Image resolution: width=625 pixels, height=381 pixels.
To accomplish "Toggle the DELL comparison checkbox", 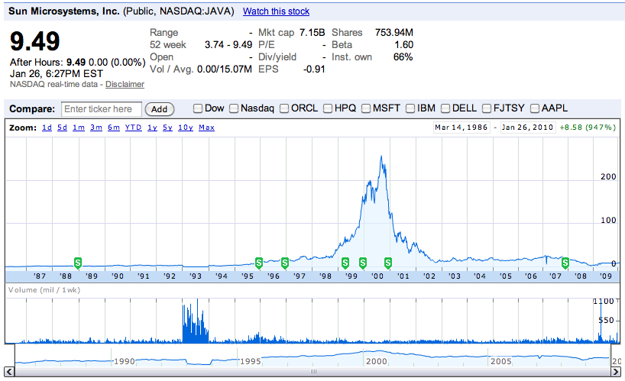I will coord(445,108).
